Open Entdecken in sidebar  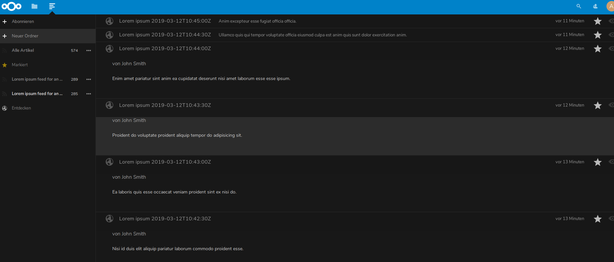pos(21,108)
